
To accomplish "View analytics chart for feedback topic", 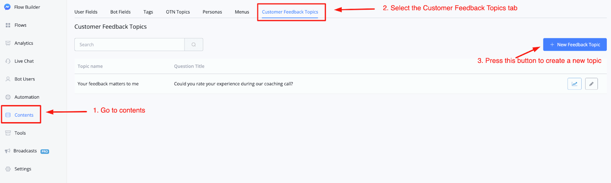I will [x=574, y=84].
